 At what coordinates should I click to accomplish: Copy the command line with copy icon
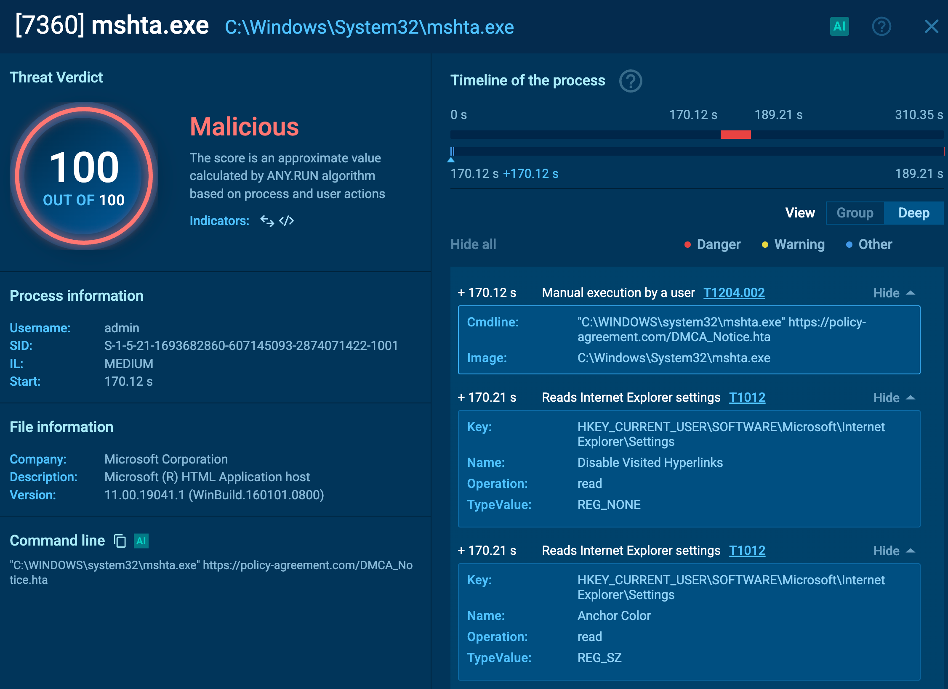pos(120,541)
